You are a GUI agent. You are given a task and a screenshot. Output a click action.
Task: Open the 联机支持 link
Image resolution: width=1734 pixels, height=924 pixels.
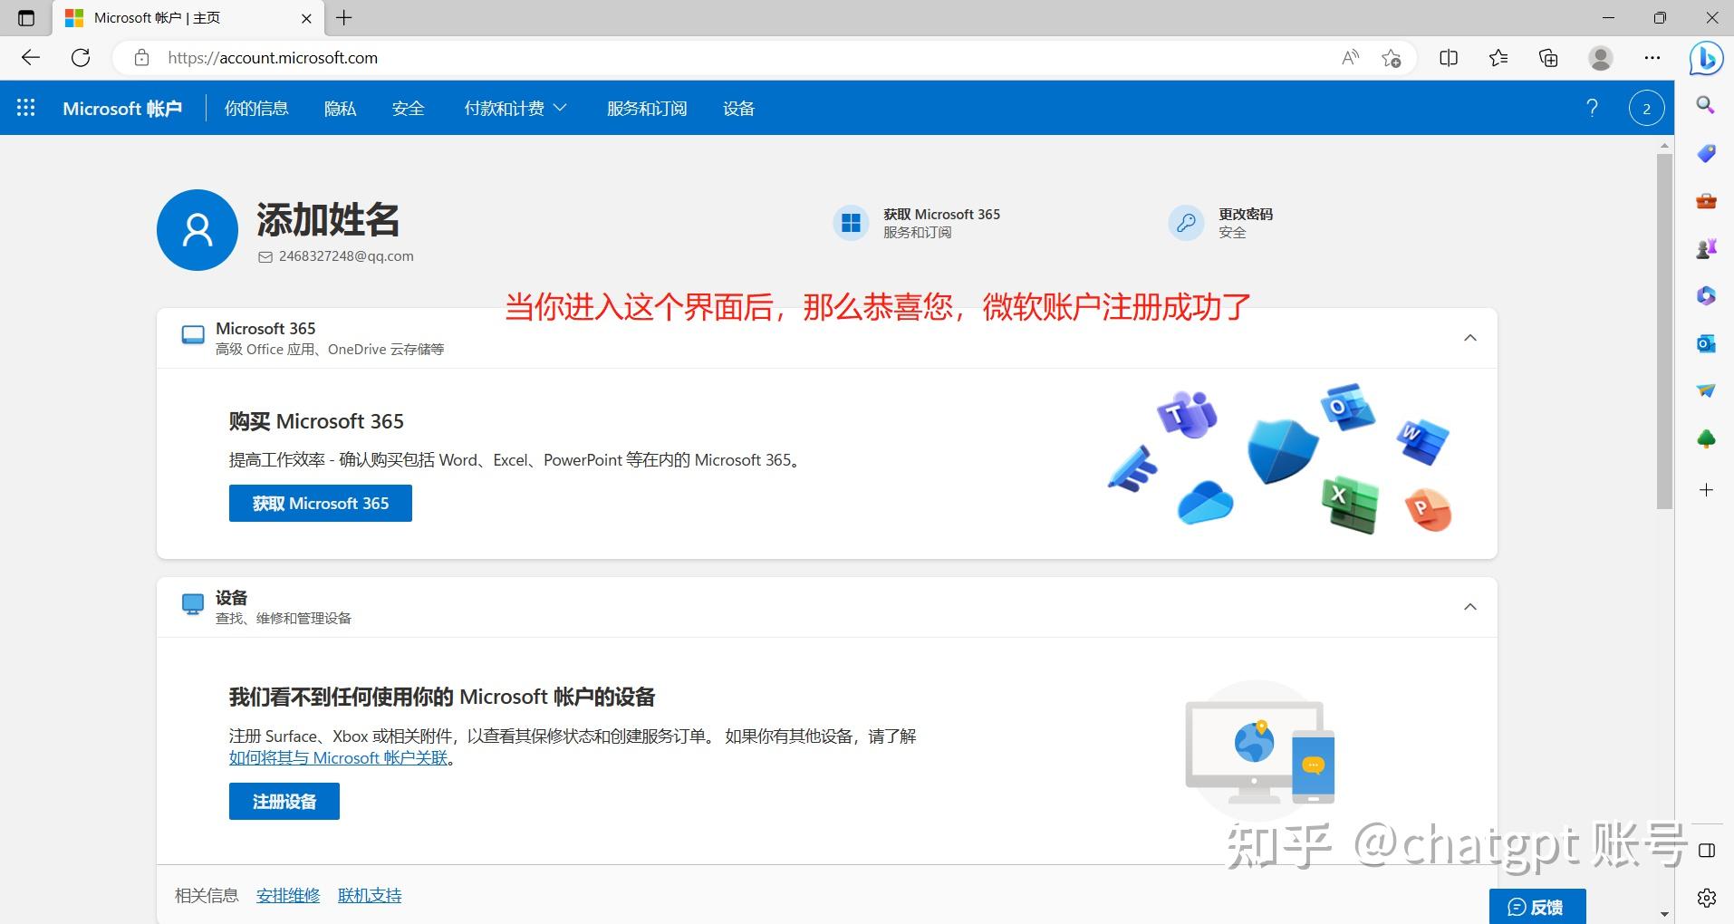(x=370, y=895)
